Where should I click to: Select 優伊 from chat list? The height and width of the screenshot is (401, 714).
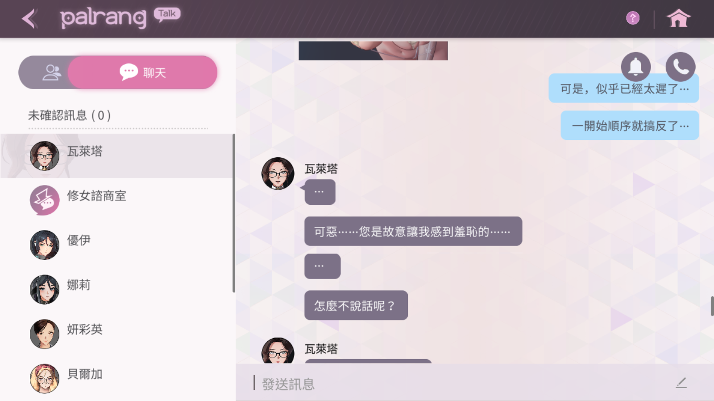[117, 245]
